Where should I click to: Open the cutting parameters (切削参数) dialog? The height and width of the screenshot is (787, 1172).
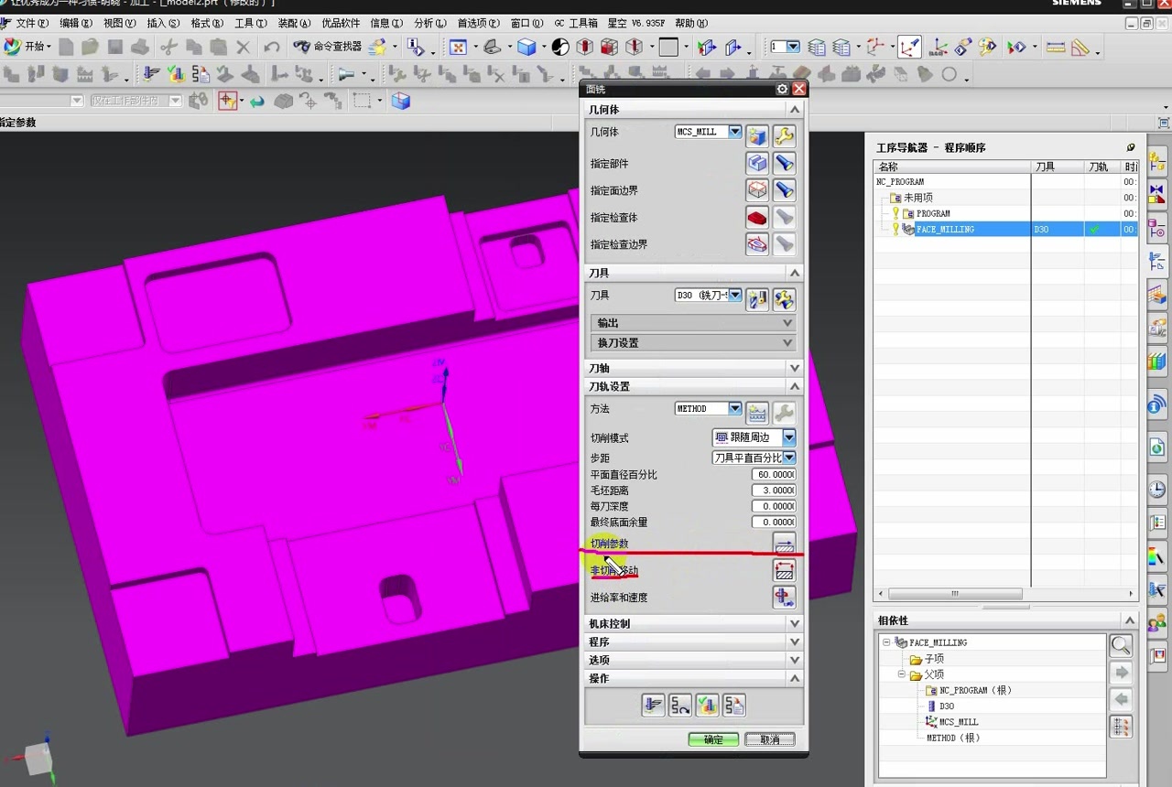784,544
